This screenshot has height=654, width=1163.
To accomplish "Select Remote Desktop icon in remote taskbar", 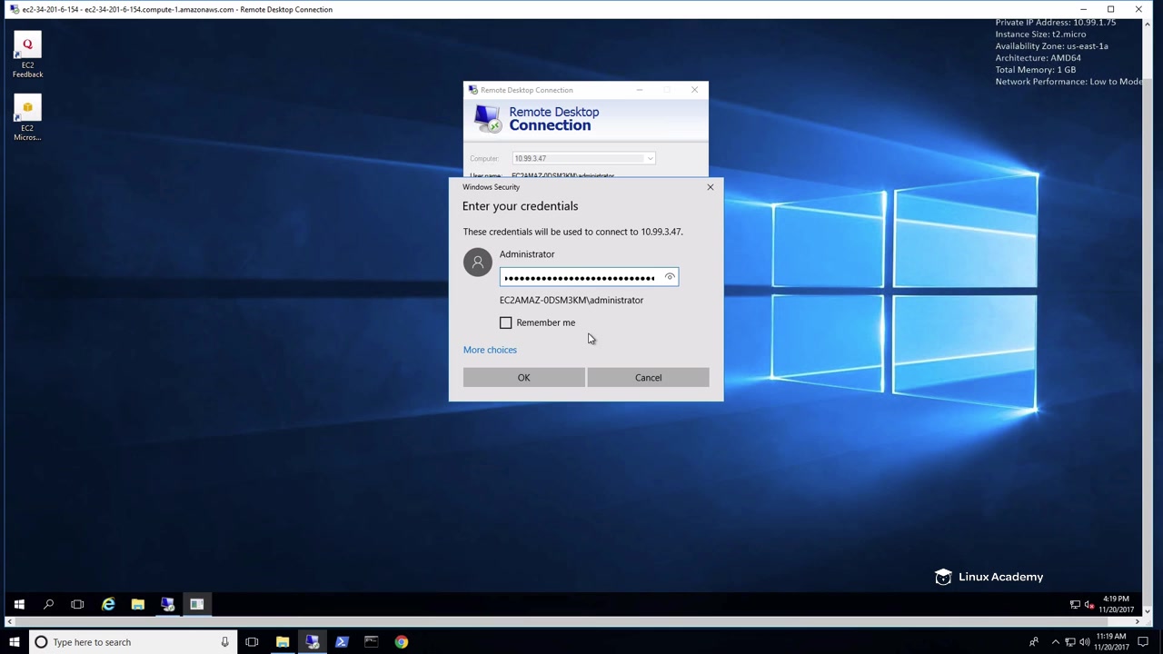I will pos(167,604).
